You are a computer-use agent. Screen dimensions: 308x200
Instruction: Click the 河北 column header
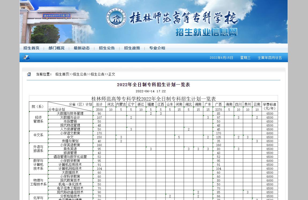111,104
